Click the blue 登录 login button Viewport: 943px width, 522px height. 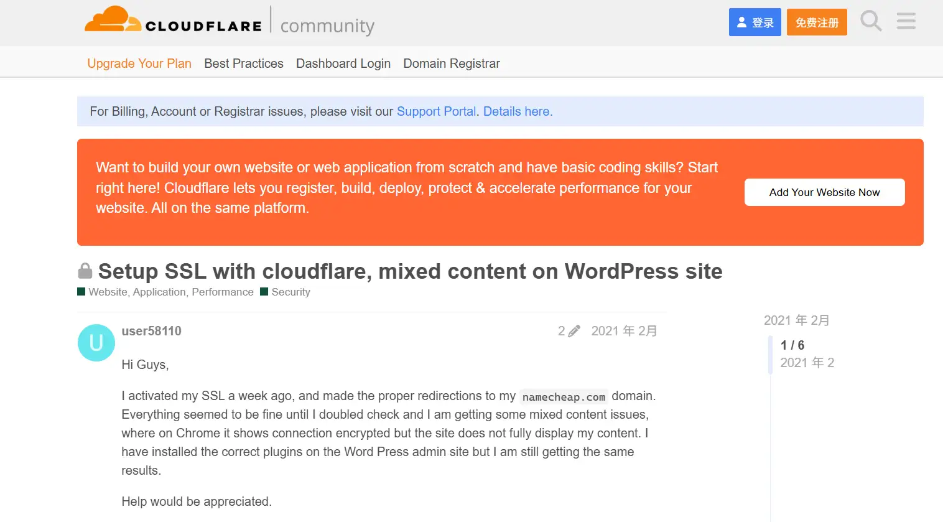[755, 22]
